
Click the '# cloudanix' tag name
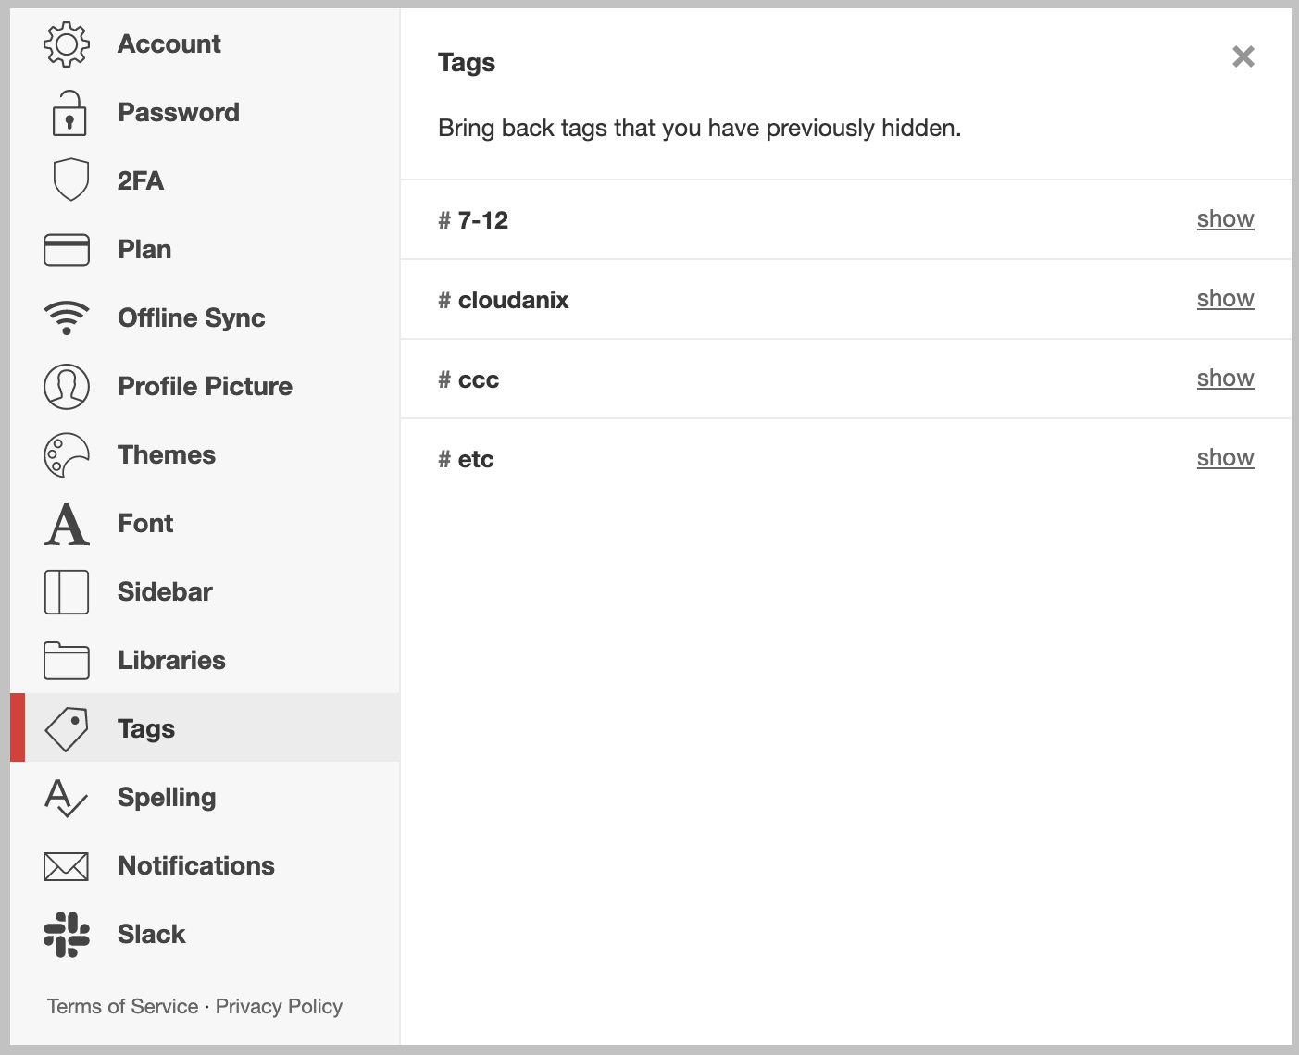point(504,300)
